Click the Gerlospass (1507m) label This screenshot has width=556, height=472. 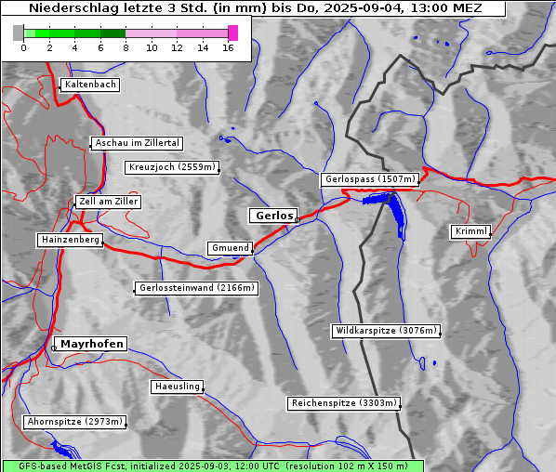370,179
